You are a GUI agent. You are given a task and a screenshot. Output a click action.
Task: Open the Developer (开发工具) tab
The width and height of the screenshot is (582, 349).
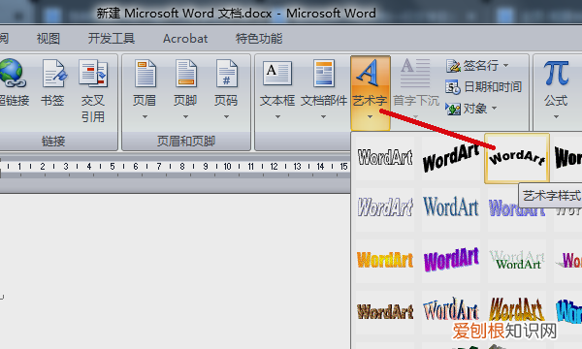112,39
